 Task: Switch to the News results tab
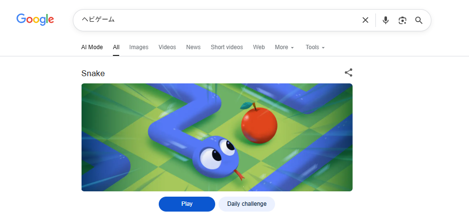tap(193, 47)
